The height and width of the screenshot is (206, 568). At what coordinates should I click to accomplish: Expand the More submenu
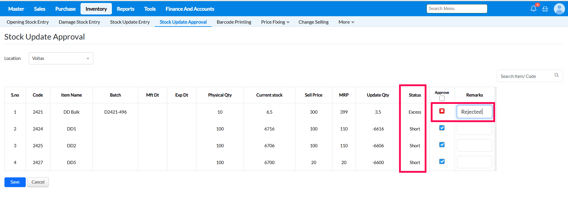coord(346,22)
